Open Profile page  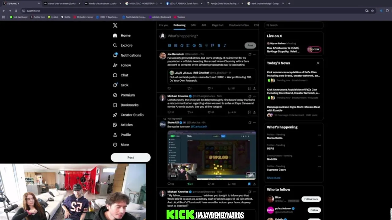tap(122, 135)
